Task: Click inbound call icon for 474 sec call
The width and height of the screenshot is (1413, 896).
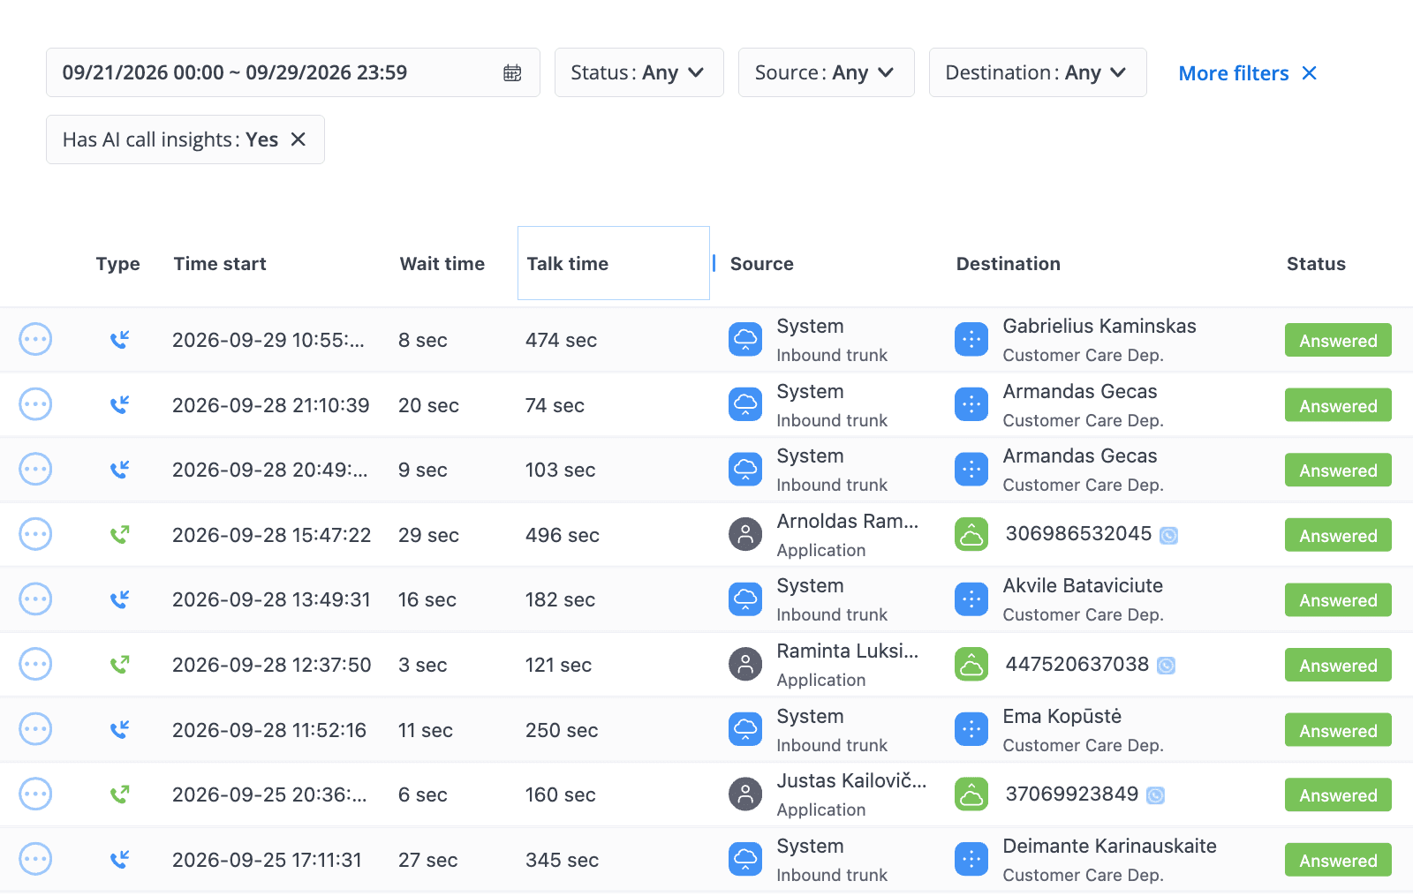Action: [x=119, y=339]
